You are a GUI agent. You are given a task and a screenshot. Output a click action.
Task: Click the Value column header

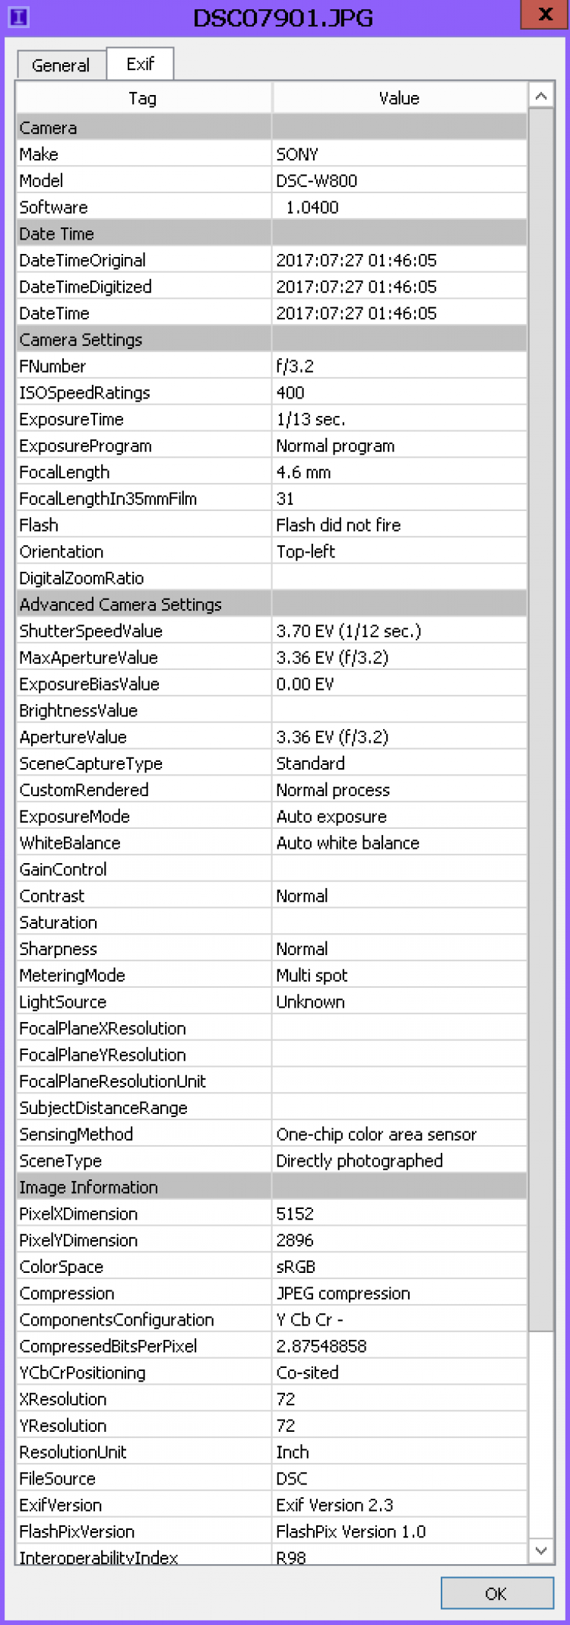399,98
